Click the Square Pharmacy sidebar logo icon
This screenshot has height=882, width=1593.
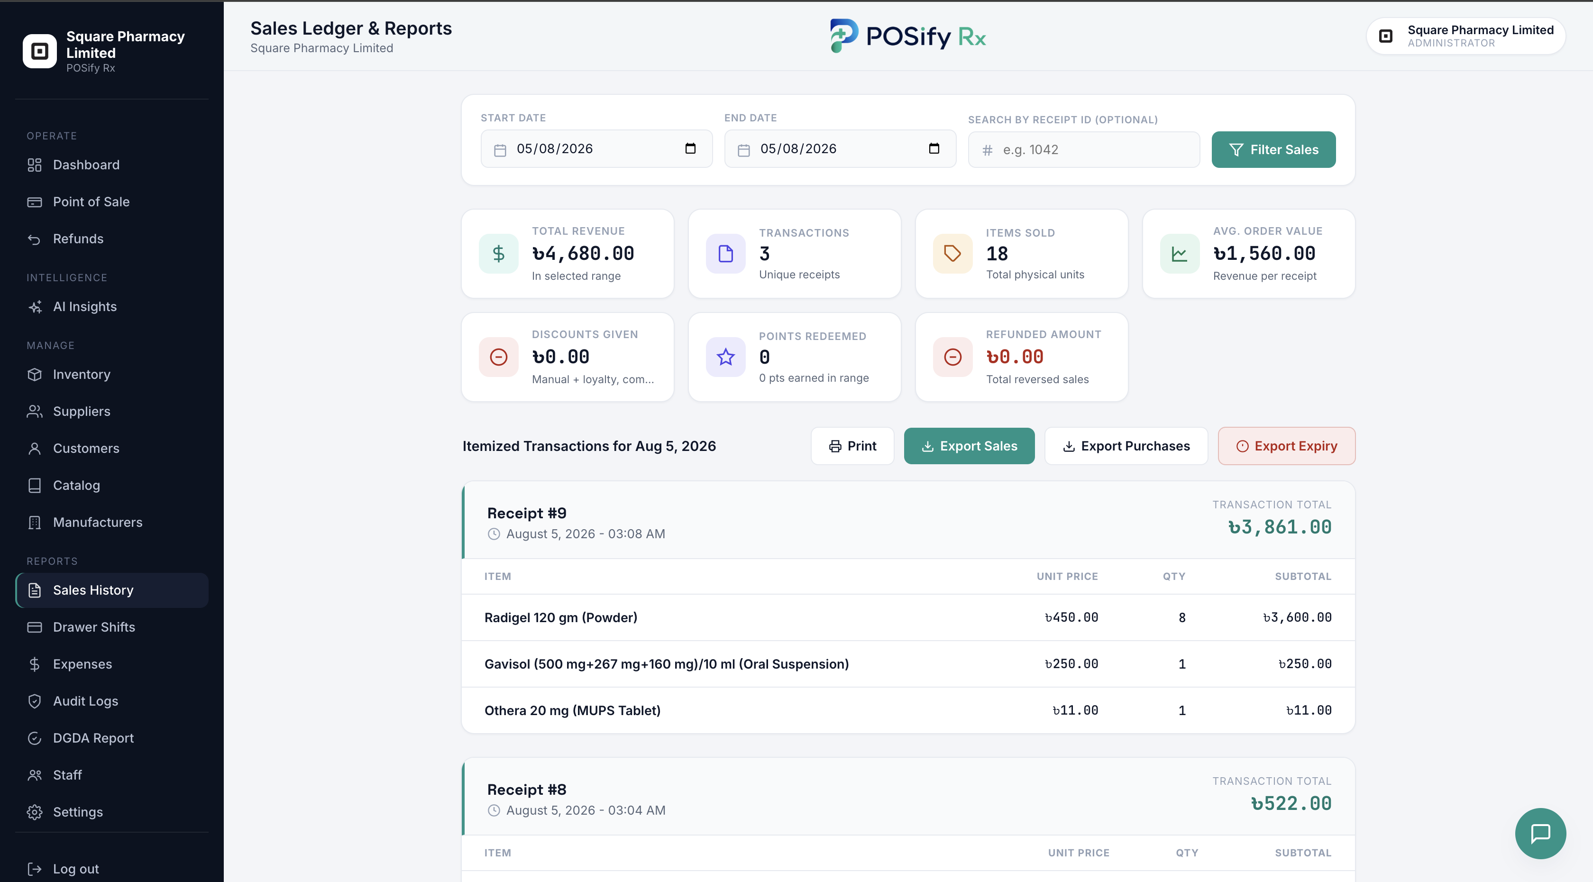39,51
